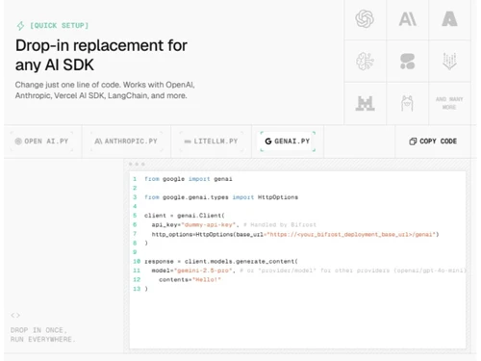Click the Ollama llama logo tile

coord(407,103)
